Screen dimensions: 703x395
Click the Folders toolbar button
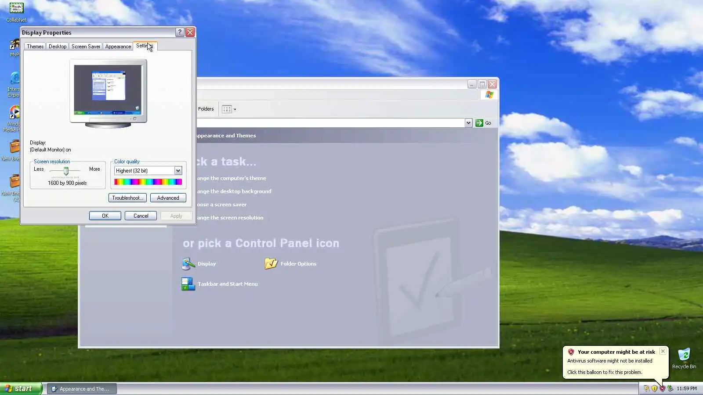click(x=206, y=109)
